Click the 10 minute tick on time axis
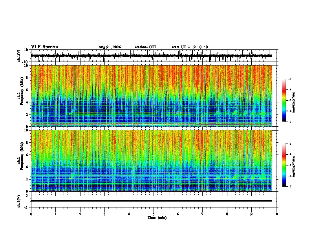Image resolution: width=311 pixels, height=240 pixels. pos(276,214)
